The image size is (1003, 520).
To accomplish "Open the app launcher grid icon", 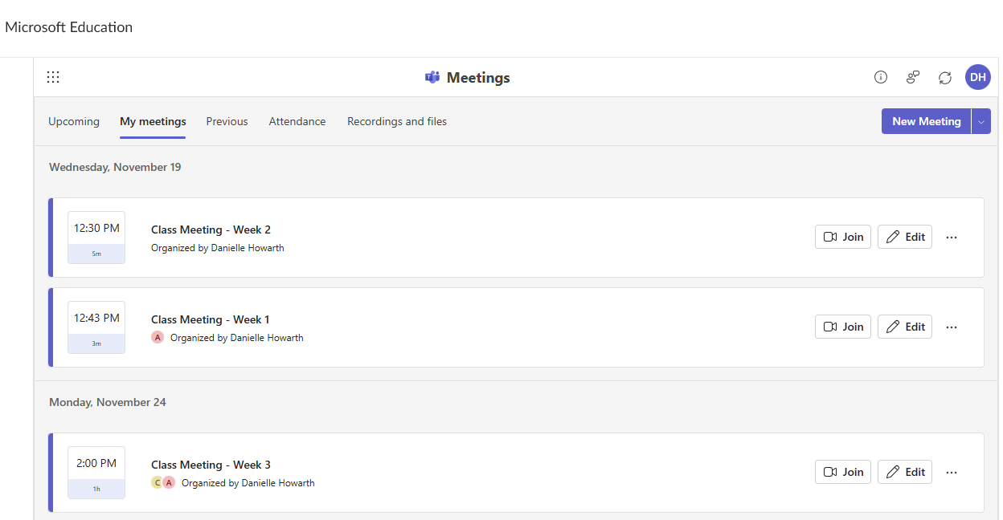I will pos(53,77).
